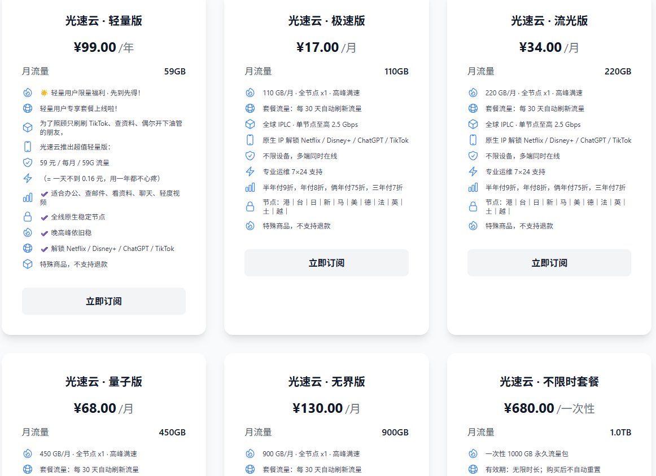Image resolution: width=656 pixels, height=476 pixels.
Task: Click the flame icon beside 一次性 1000 GB 永久流量包
Action: pyautogui.click(x=473, y=453)
